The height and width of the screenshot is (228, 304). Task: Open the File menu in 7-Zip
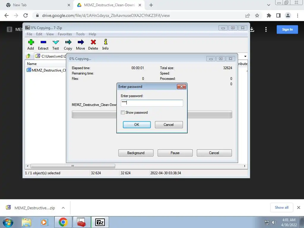pos(29,34)
